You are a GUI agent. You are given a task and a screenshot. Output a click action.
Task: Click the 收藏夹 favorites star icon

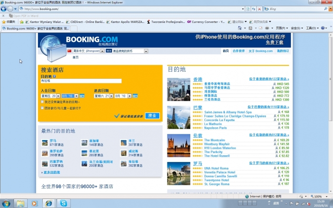tap(4, 21)
